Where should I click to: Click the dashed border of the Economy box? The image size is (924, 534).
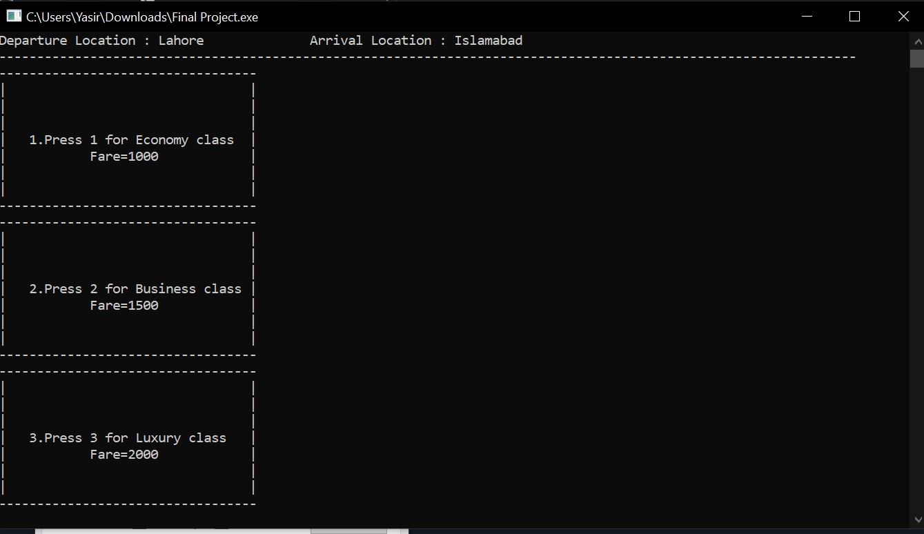pyautogui.click(x=128, y=72)
